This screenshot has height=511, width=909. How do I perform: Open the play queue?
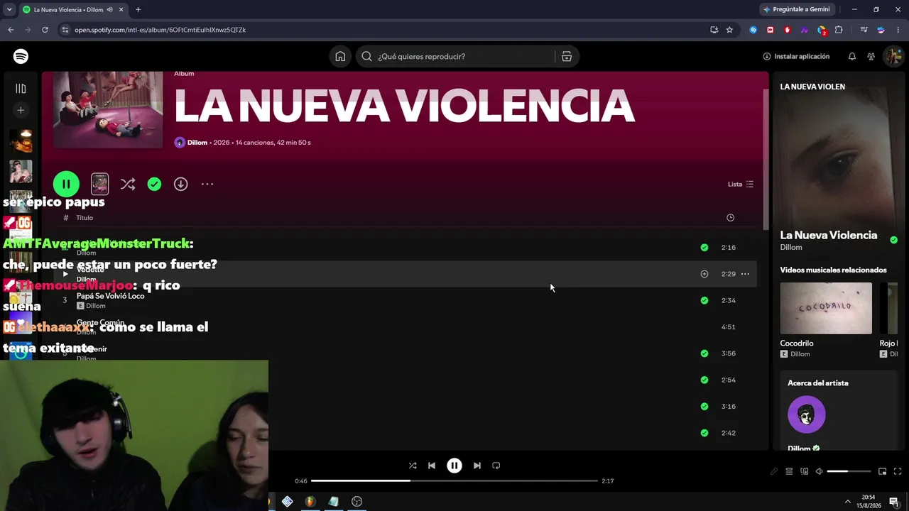click(789, 471)
